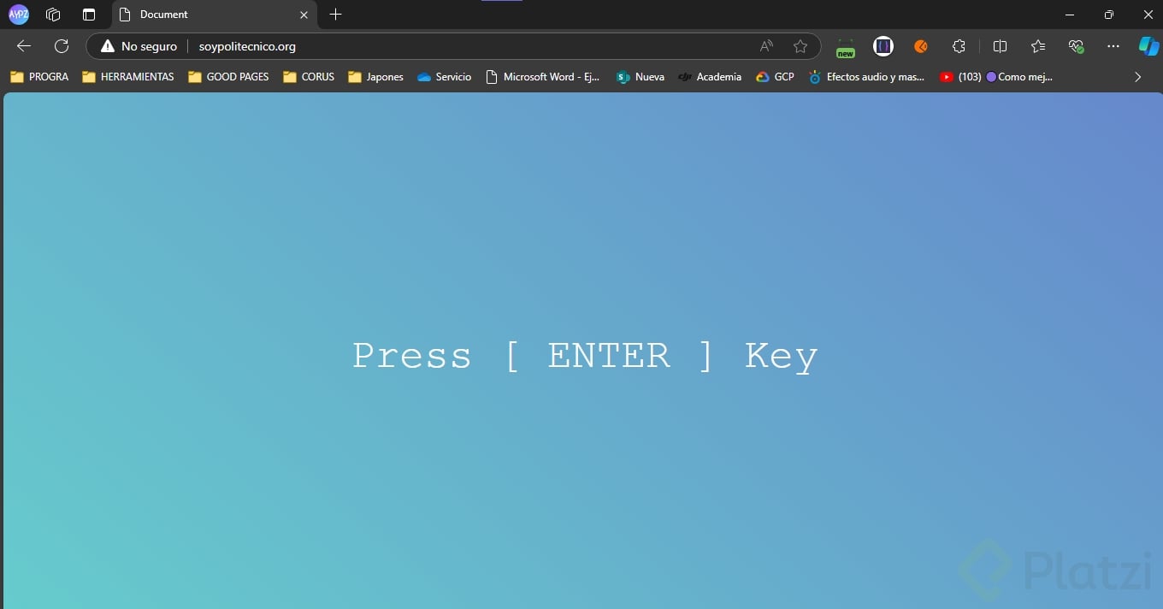
Task: Open the Copilot sidebar icon
Action: click(x=1148, y=46)
